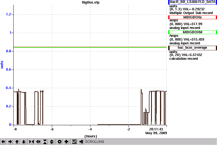Click the 1.2 tick on y-axis
This screenshot has width=217, height=145.
tap(8, 14)
